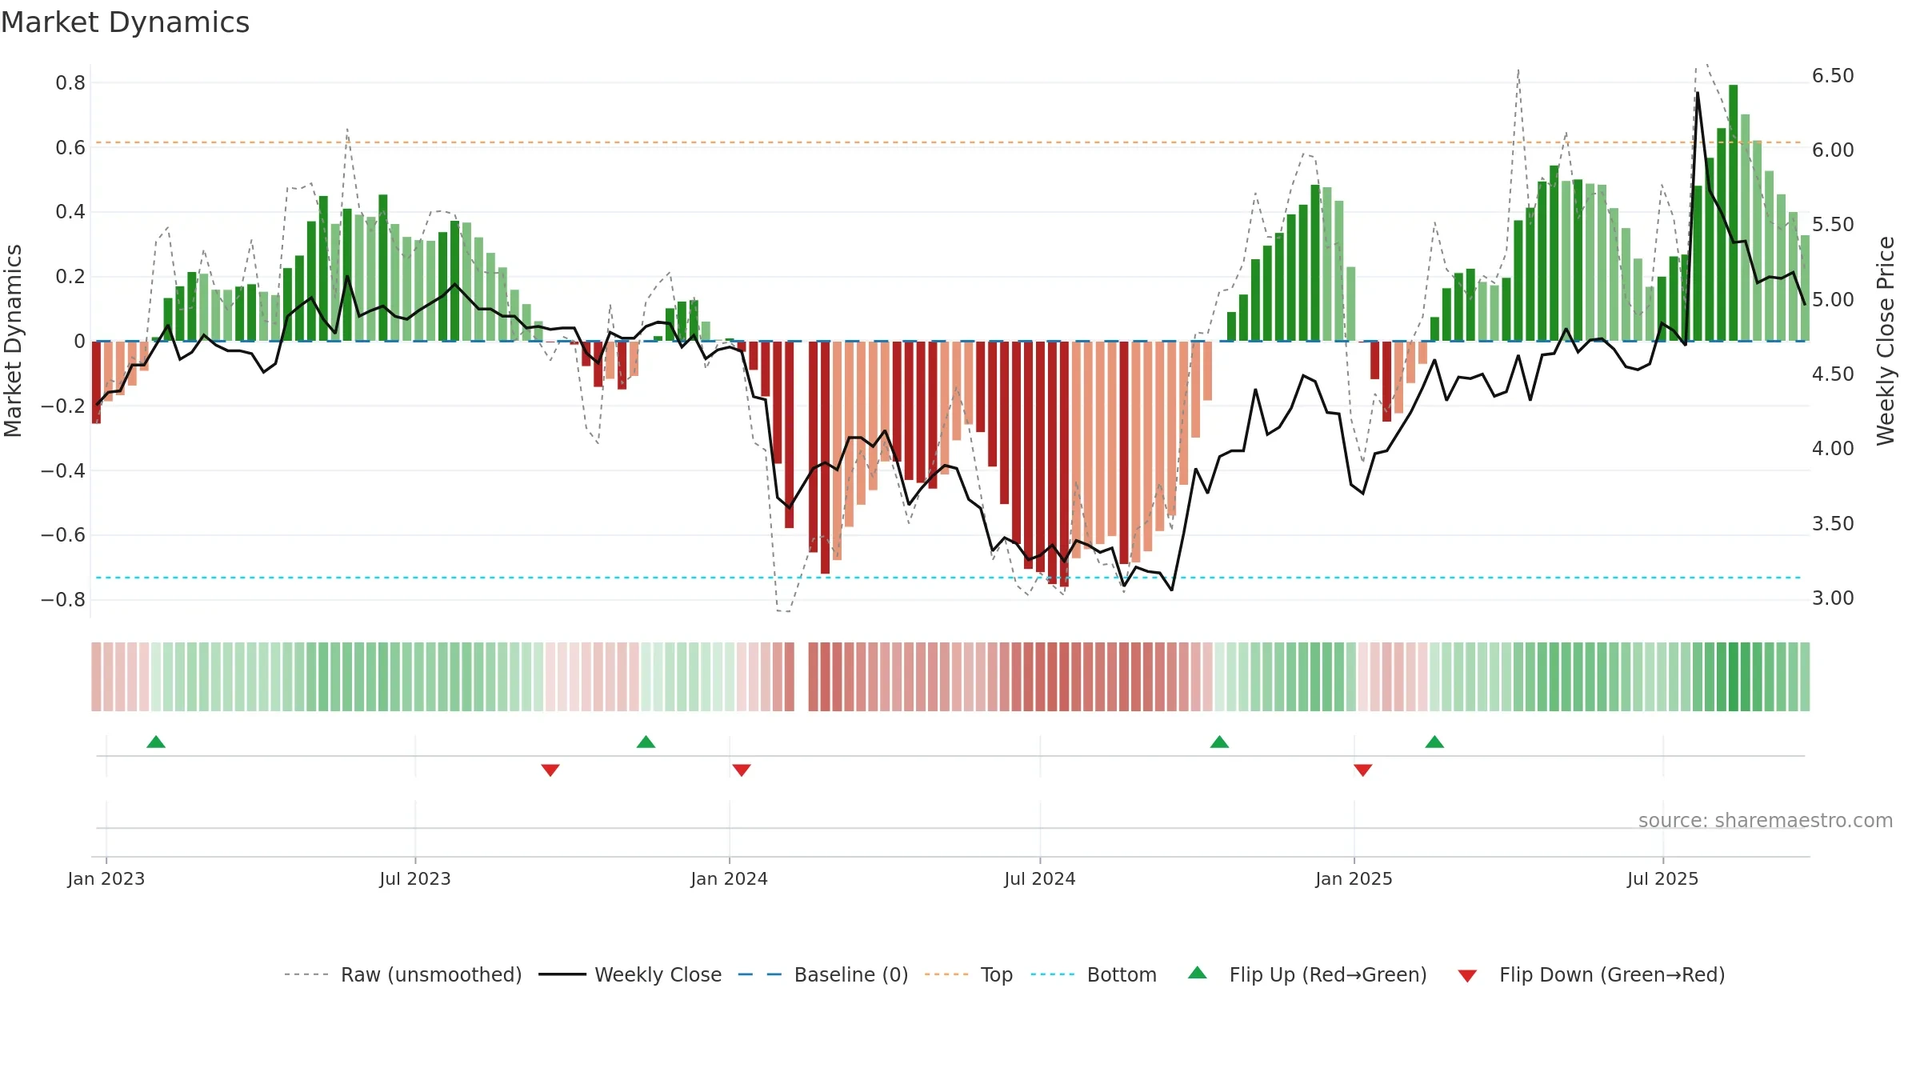Click the tallest green bar near 0.8

(x=1733, y=213)
